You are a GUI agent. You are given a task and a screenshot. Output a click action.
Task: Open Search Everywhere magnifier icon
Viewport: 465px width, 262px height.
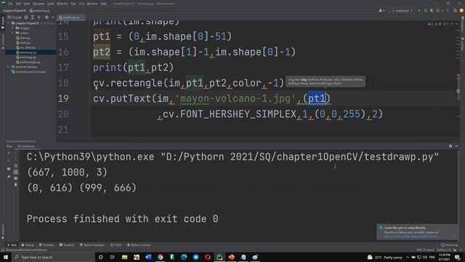coord(455,10)
